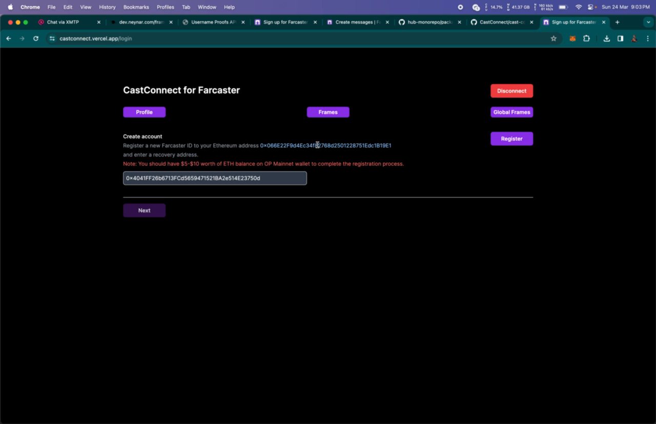656x424 pixels.
Task: Close the Create messages tab
Action: (x=387, y=22)
